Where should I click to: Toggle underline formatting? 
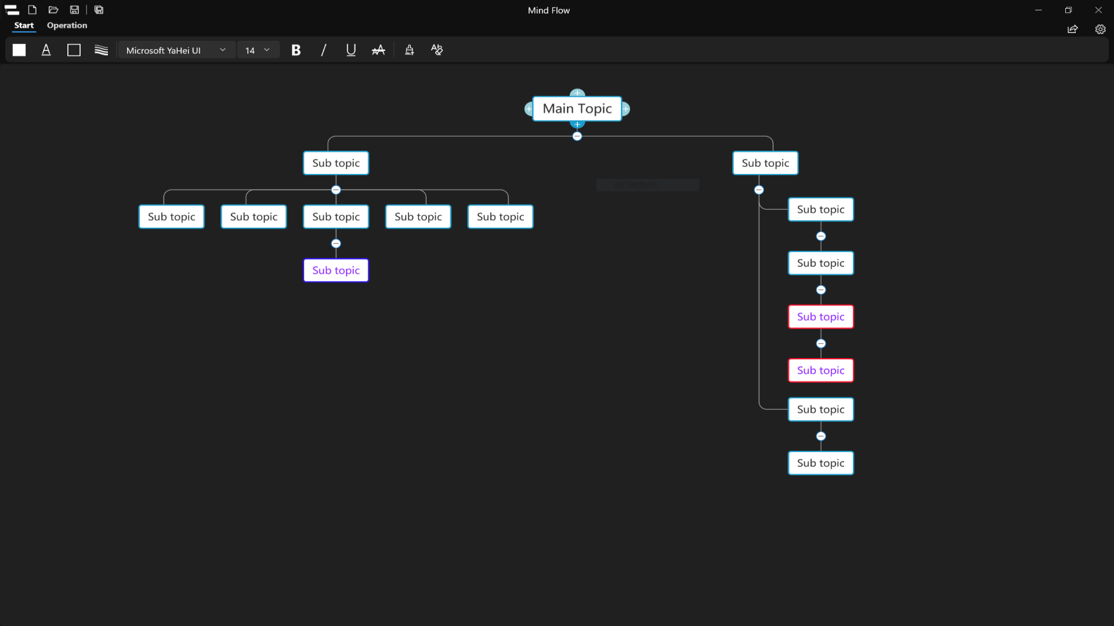coord(351,50)
